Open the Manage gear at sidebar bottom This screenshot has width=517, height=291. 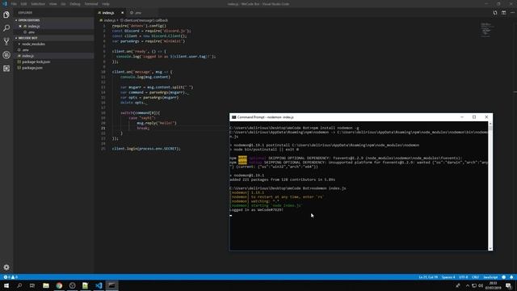pos(6,267)
